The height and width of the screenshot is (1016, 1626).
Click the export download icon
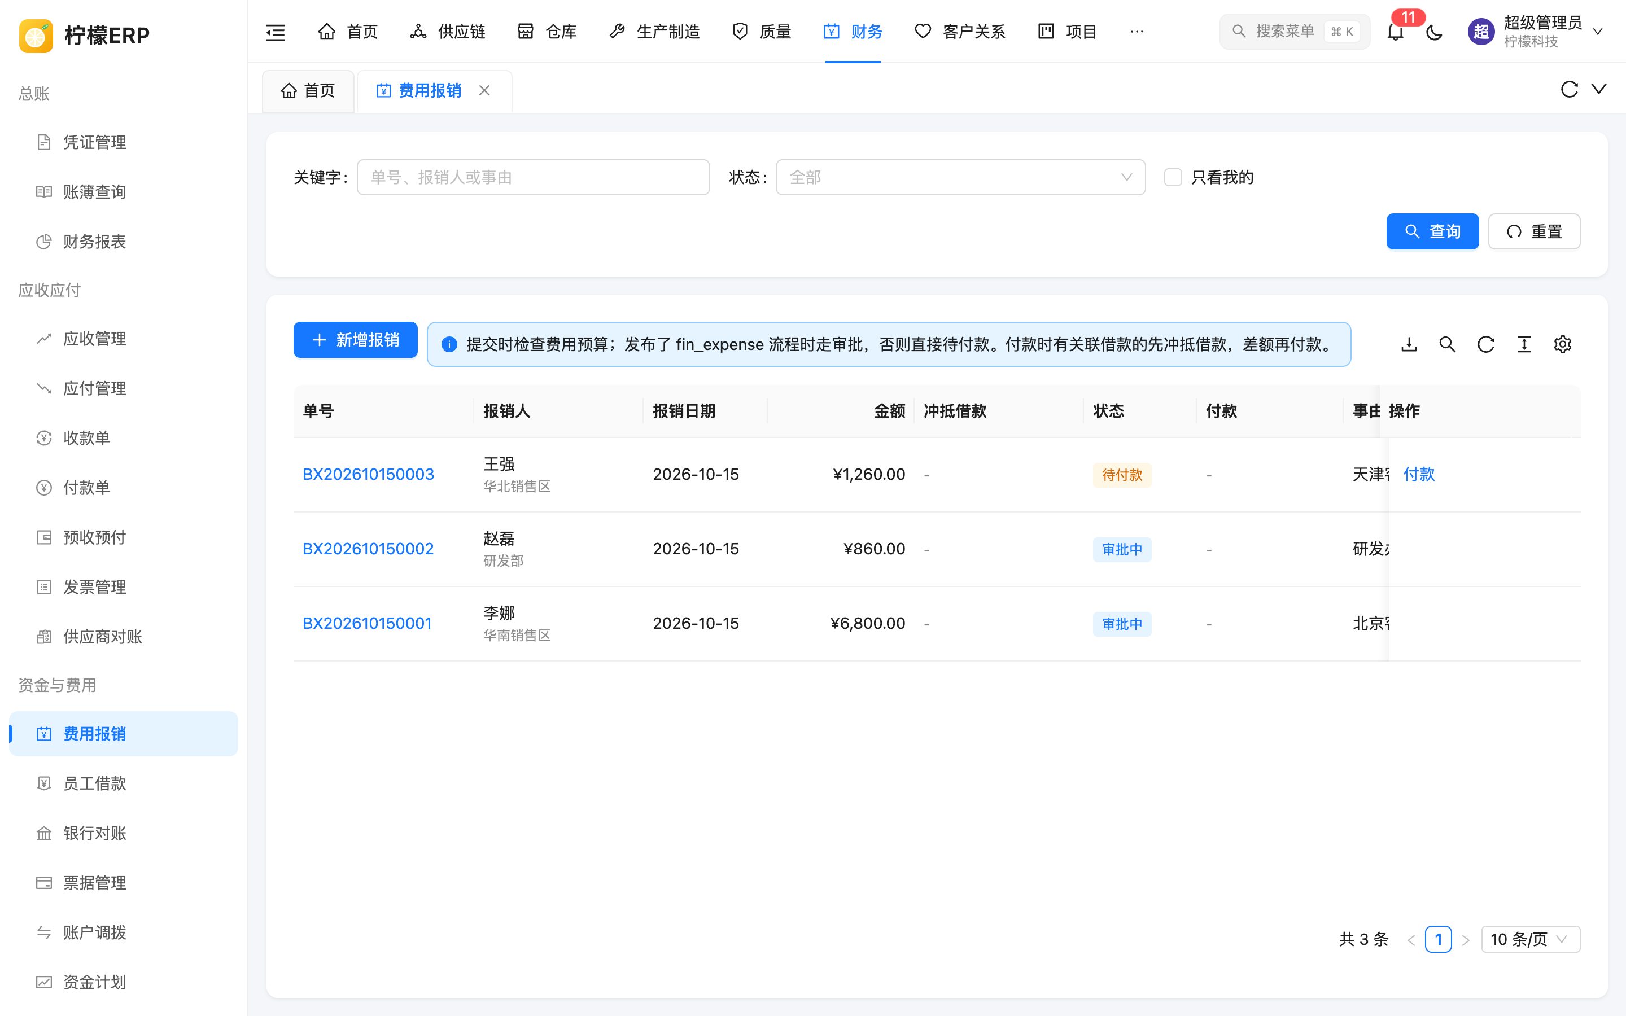(1409, 345)
